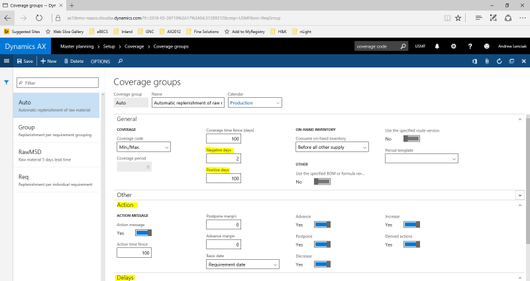Add page to favorites star
Viewport: 530px width, 281px height.
[458, 19]
